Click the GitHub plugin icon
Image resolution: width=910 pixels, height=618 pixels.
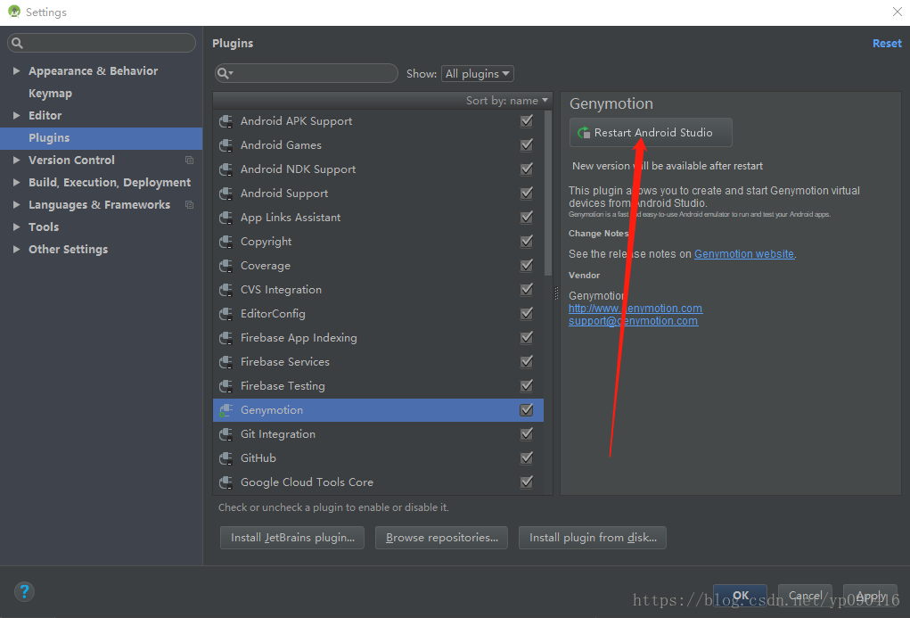coord(225,459)
